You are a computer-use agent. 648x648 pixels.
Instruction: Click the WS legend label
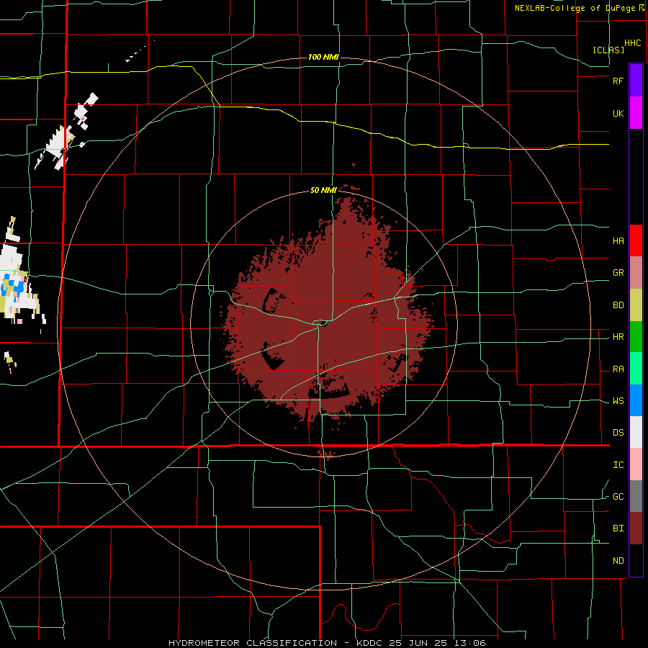coord(618,400)
